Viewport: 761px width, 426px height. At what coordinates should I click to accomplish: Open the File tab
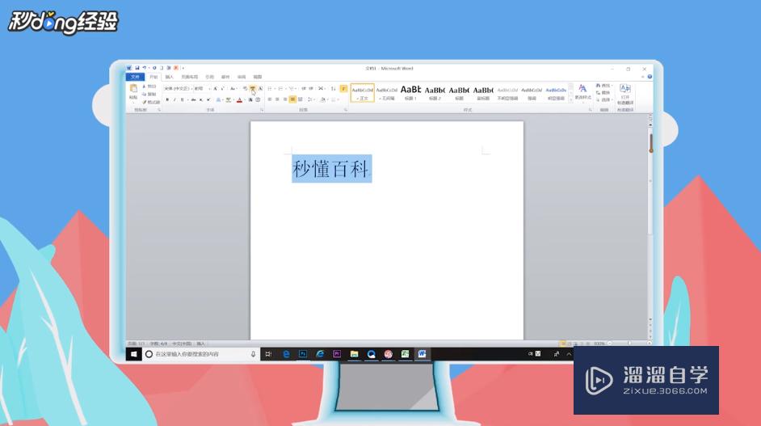click(135, 77)
